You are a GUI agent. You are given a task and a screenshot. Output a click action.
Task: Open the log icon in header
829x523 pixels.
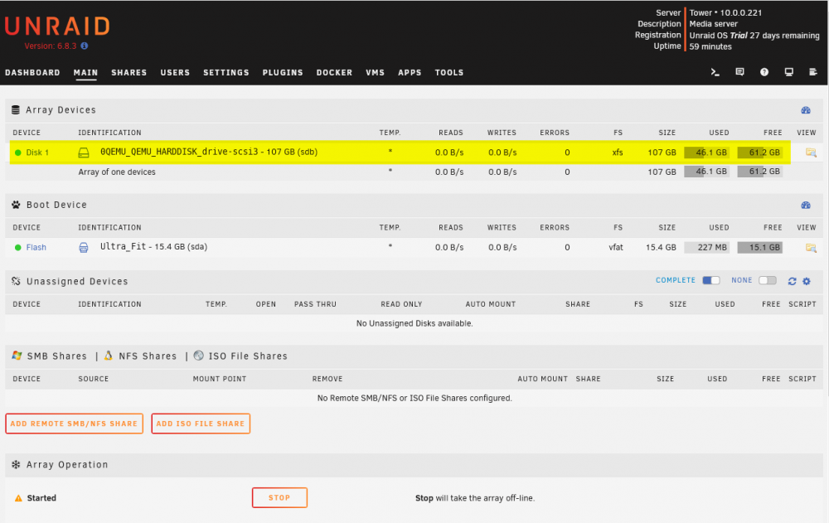click(813, 72)
